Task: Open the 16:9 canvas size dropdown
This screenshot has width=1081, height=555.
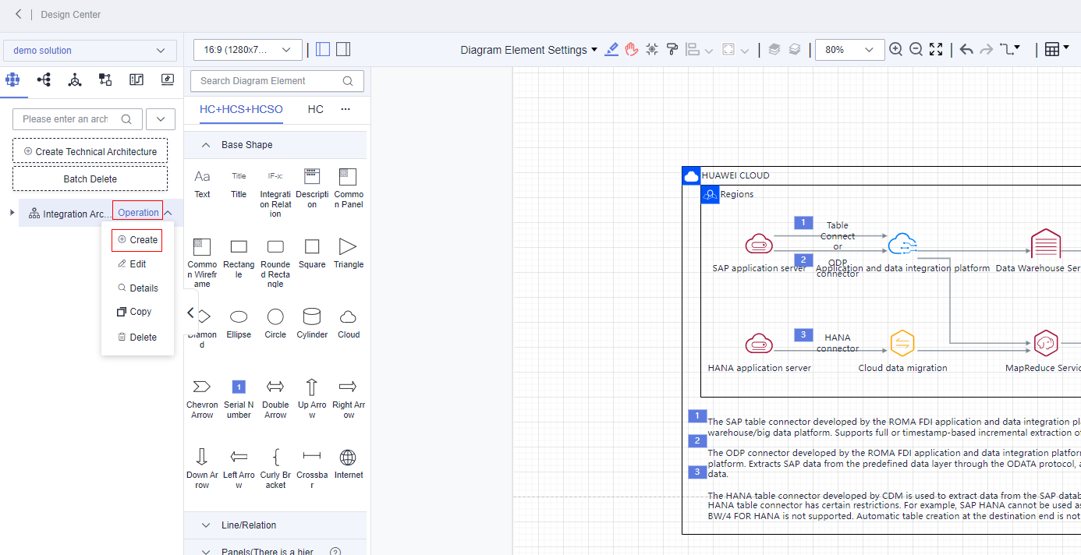Action: [x=248, y=50]
